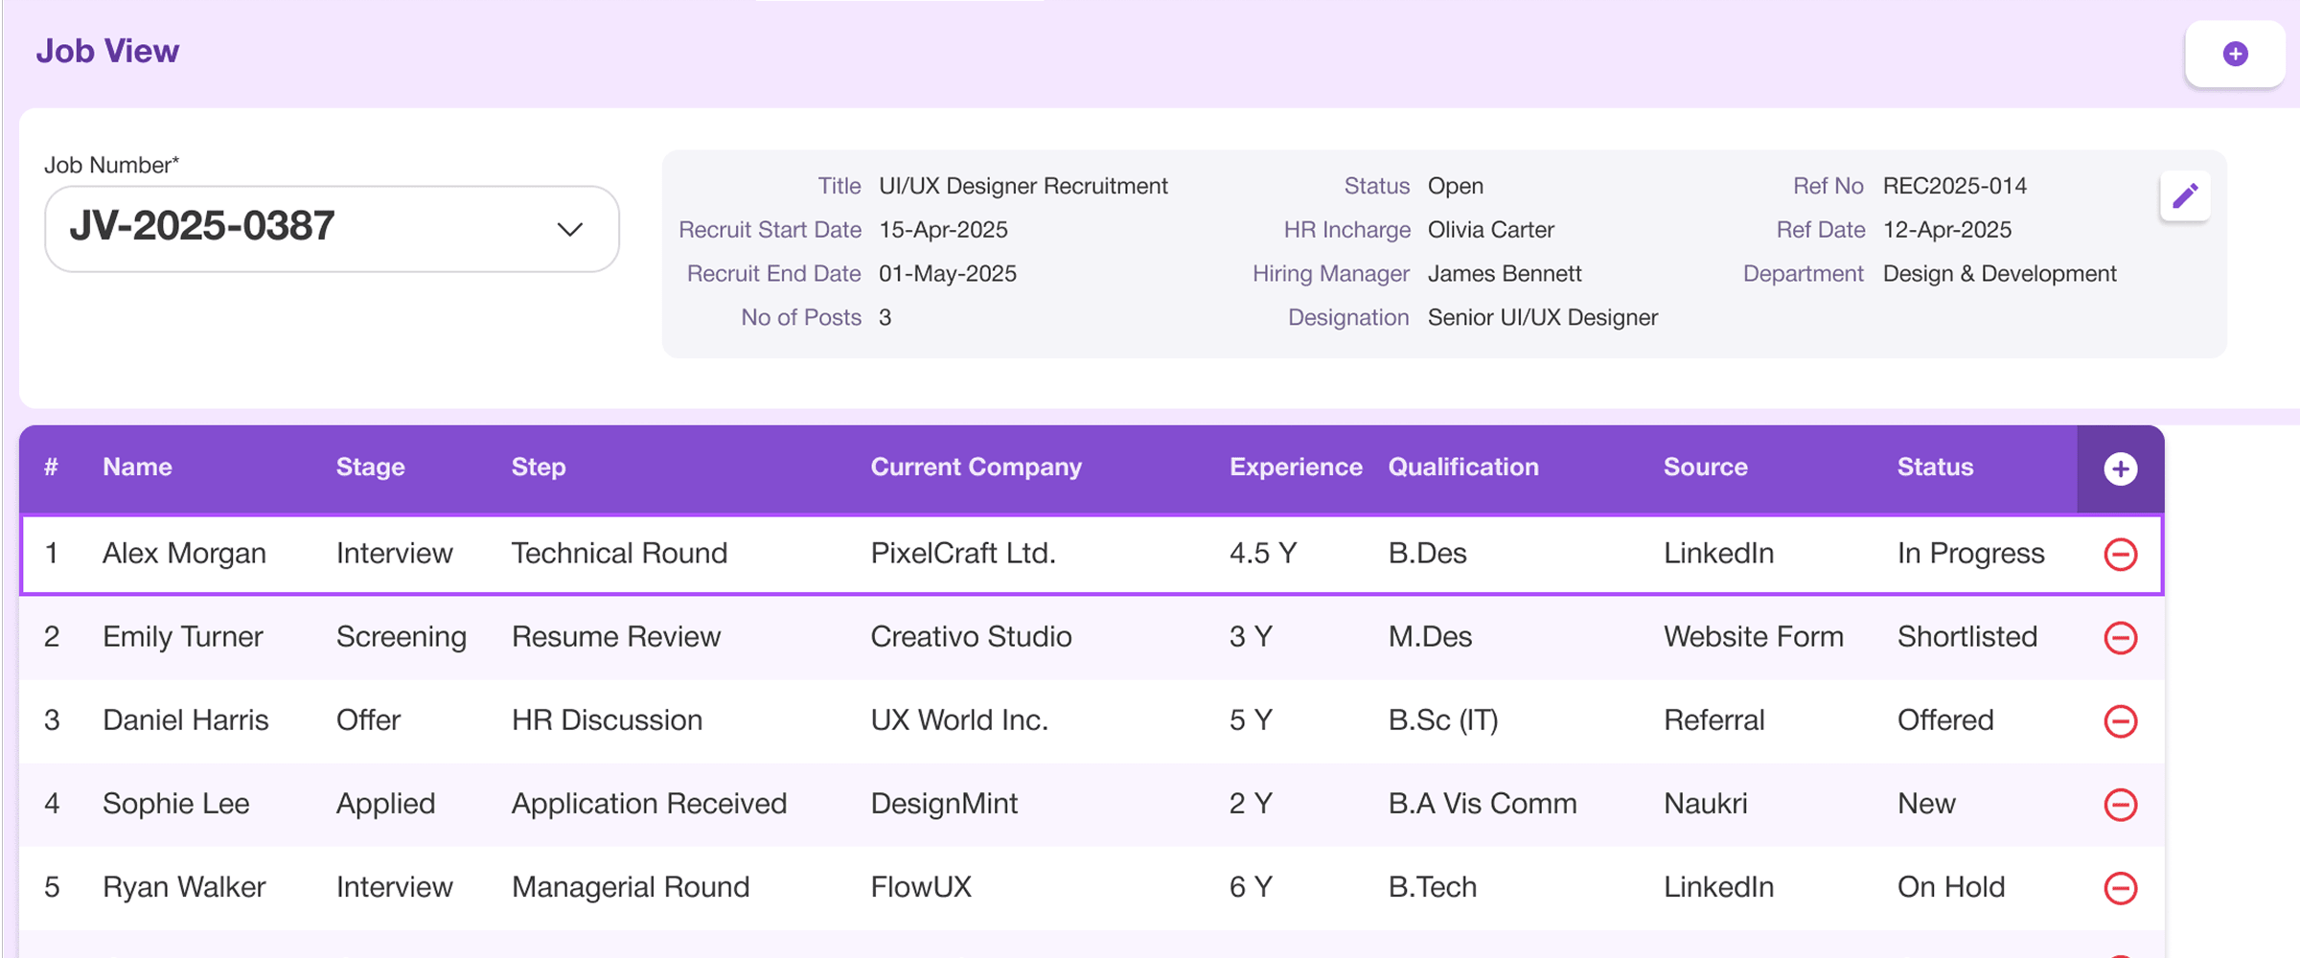
Task: Click the B.A Vis Comm qualification cell
Action: tap(1482, 803)
